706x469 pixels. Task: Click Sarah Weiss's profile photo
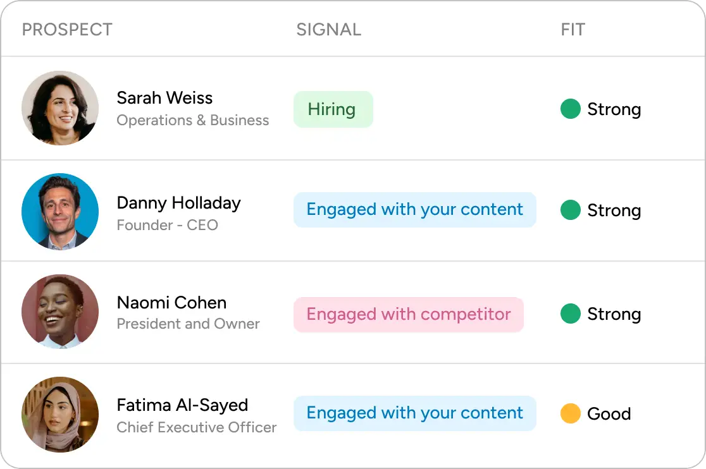[x=60, y=109]
